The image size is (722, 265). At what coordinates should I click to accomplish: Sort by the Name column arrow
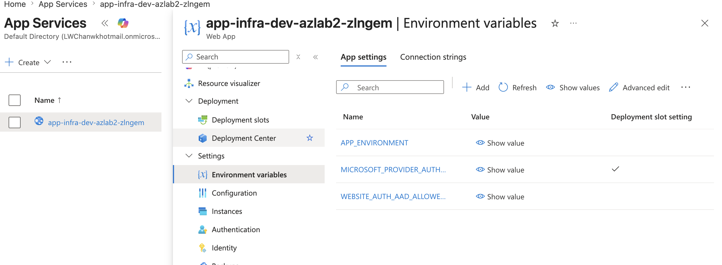coord(60,100)
